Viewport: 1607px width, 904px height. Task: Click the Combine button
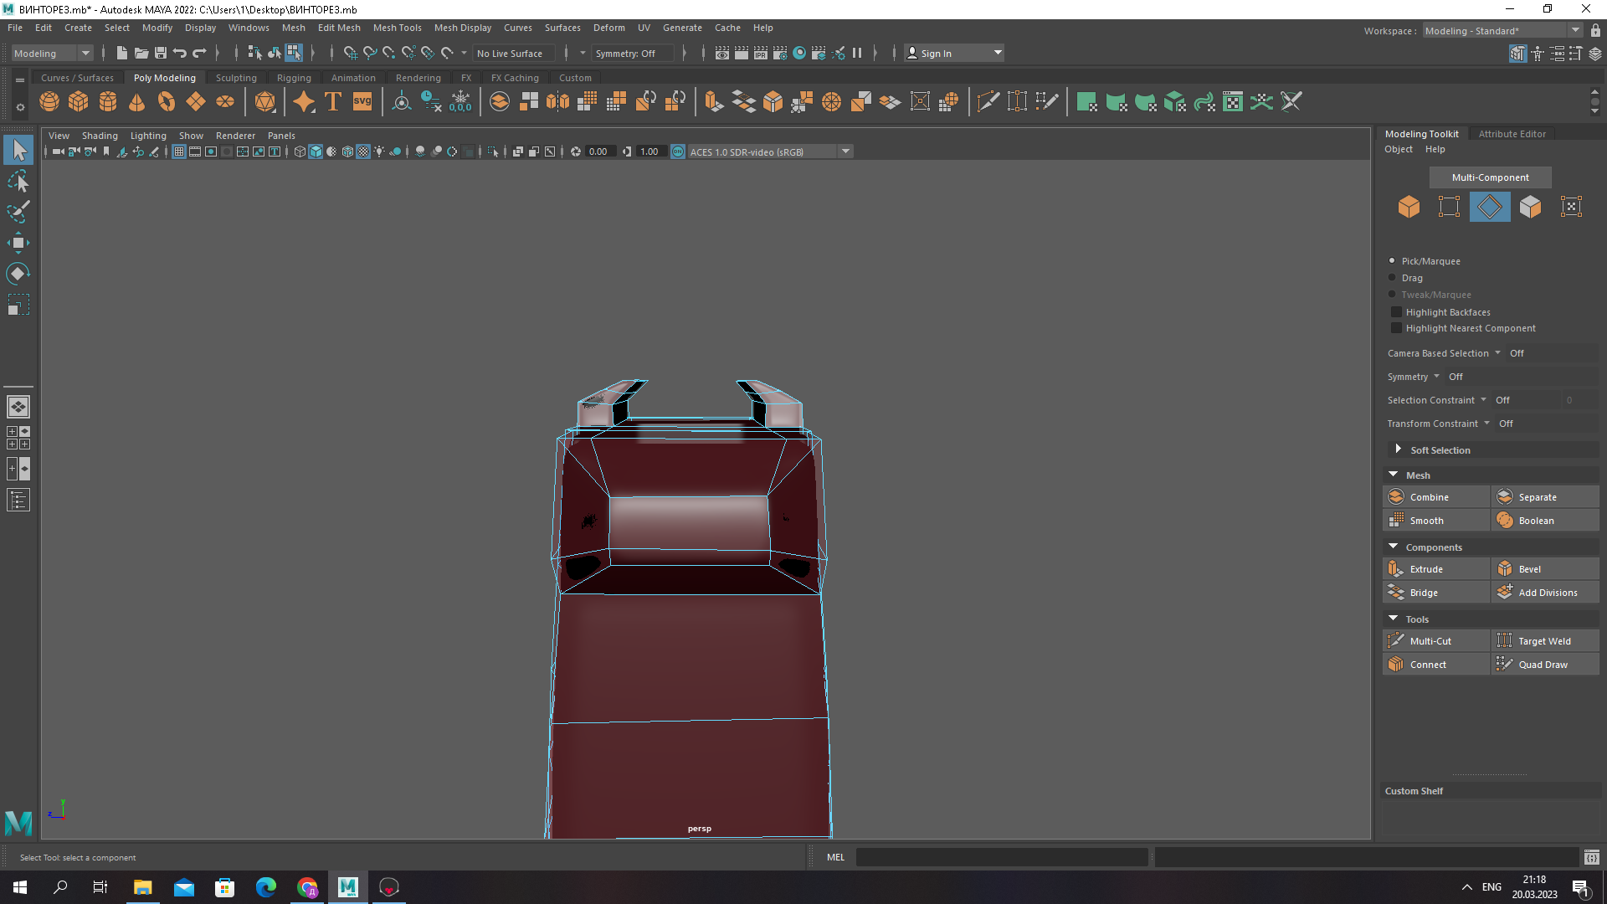point(1436,497)
